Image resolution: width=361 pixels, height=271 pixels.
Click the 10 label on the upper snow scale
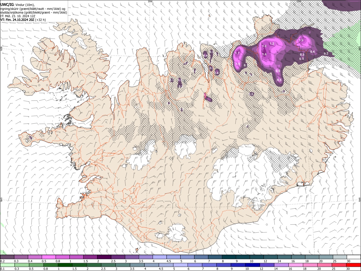pyautogui.click(x=251, y=261)
